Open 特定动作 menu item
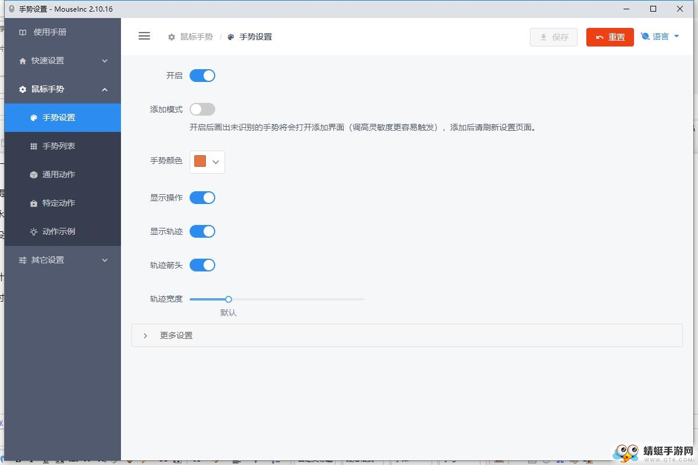The width and height of the screenshot is (698, 465). [63, 203]
